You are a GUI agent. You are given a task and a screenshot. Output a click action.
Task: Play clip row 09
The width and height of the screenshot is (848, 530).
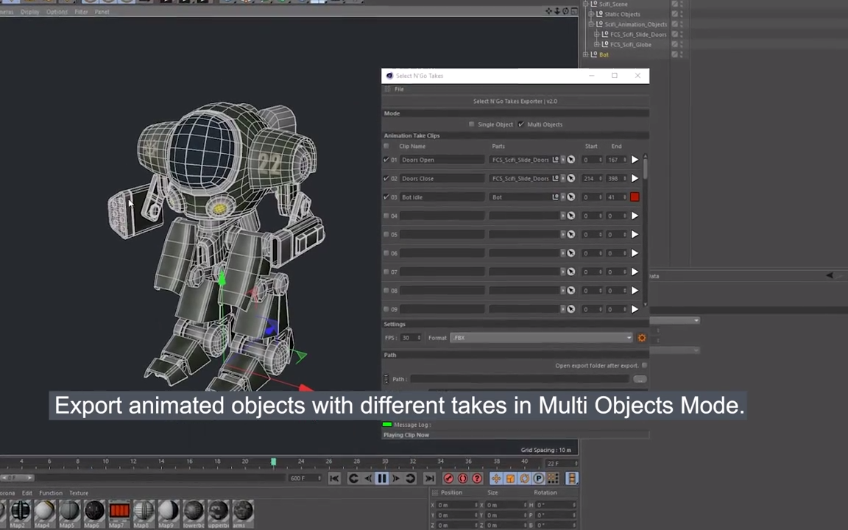635,309
